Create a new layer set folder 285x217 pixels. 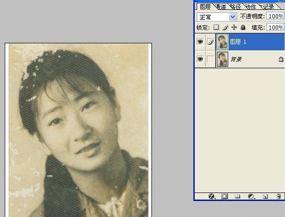[237, 196]
